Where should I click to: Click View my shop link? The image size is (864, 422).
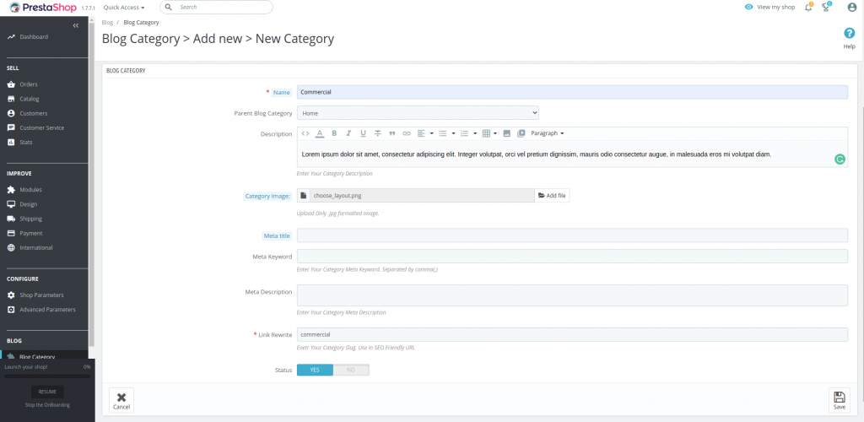pos(769,8)
